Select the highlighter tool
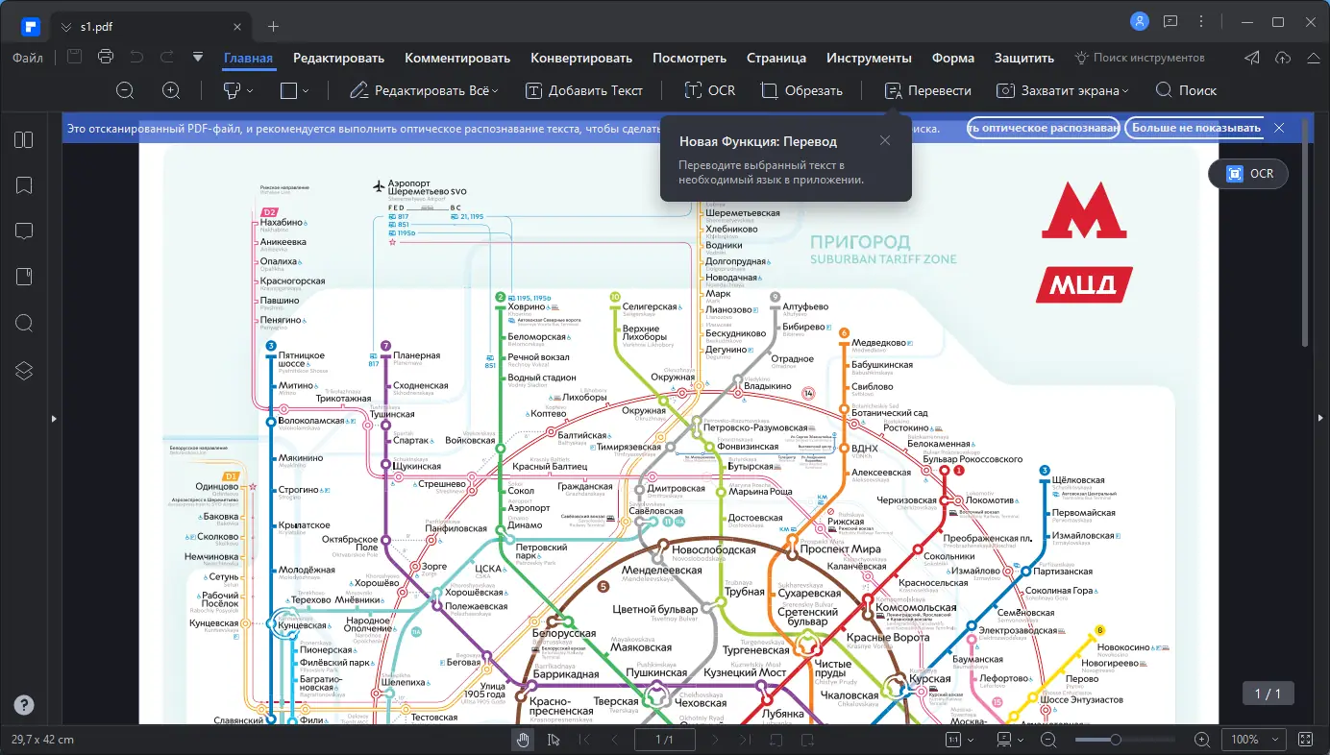This screenshot has width=1330, height=755. click(231, 90)
